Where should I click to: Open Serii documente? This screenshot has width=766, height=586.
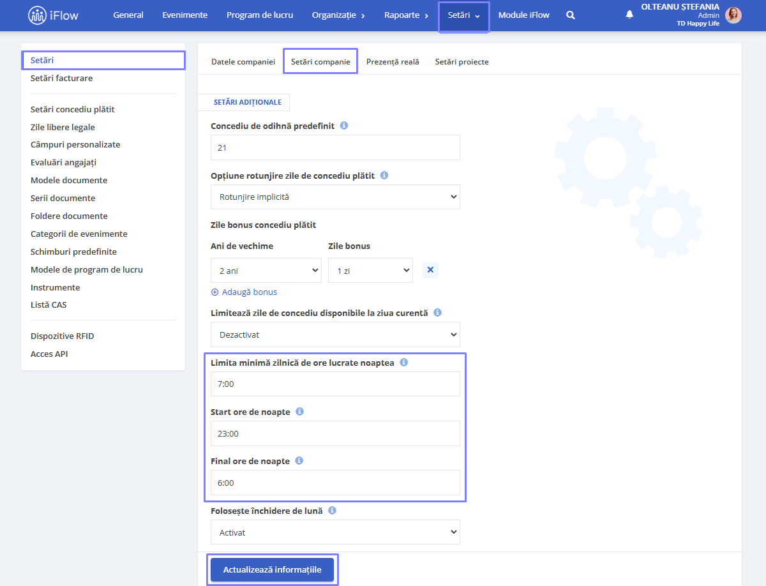tap(63, 198)
